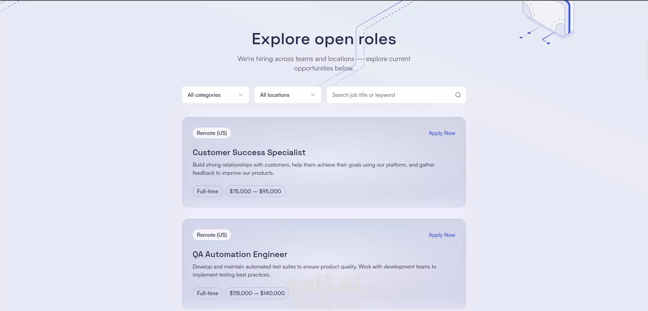Click the chevron arrow in All locations
Image resolution: width=648 pixels, height=311 pixels.
(x=313, y=95)
